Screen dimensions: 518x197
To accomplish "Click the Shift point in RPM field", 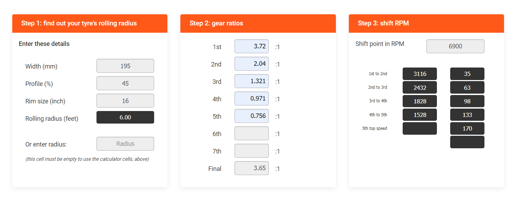I will 455,46.
